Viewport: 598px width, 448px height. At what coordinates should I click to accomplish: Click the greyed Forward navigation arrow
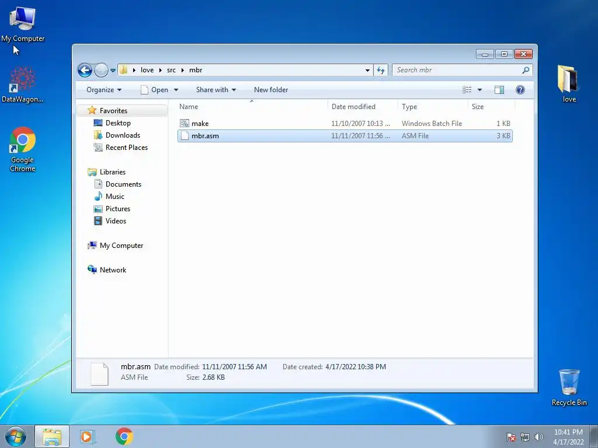tap(100, 70)
